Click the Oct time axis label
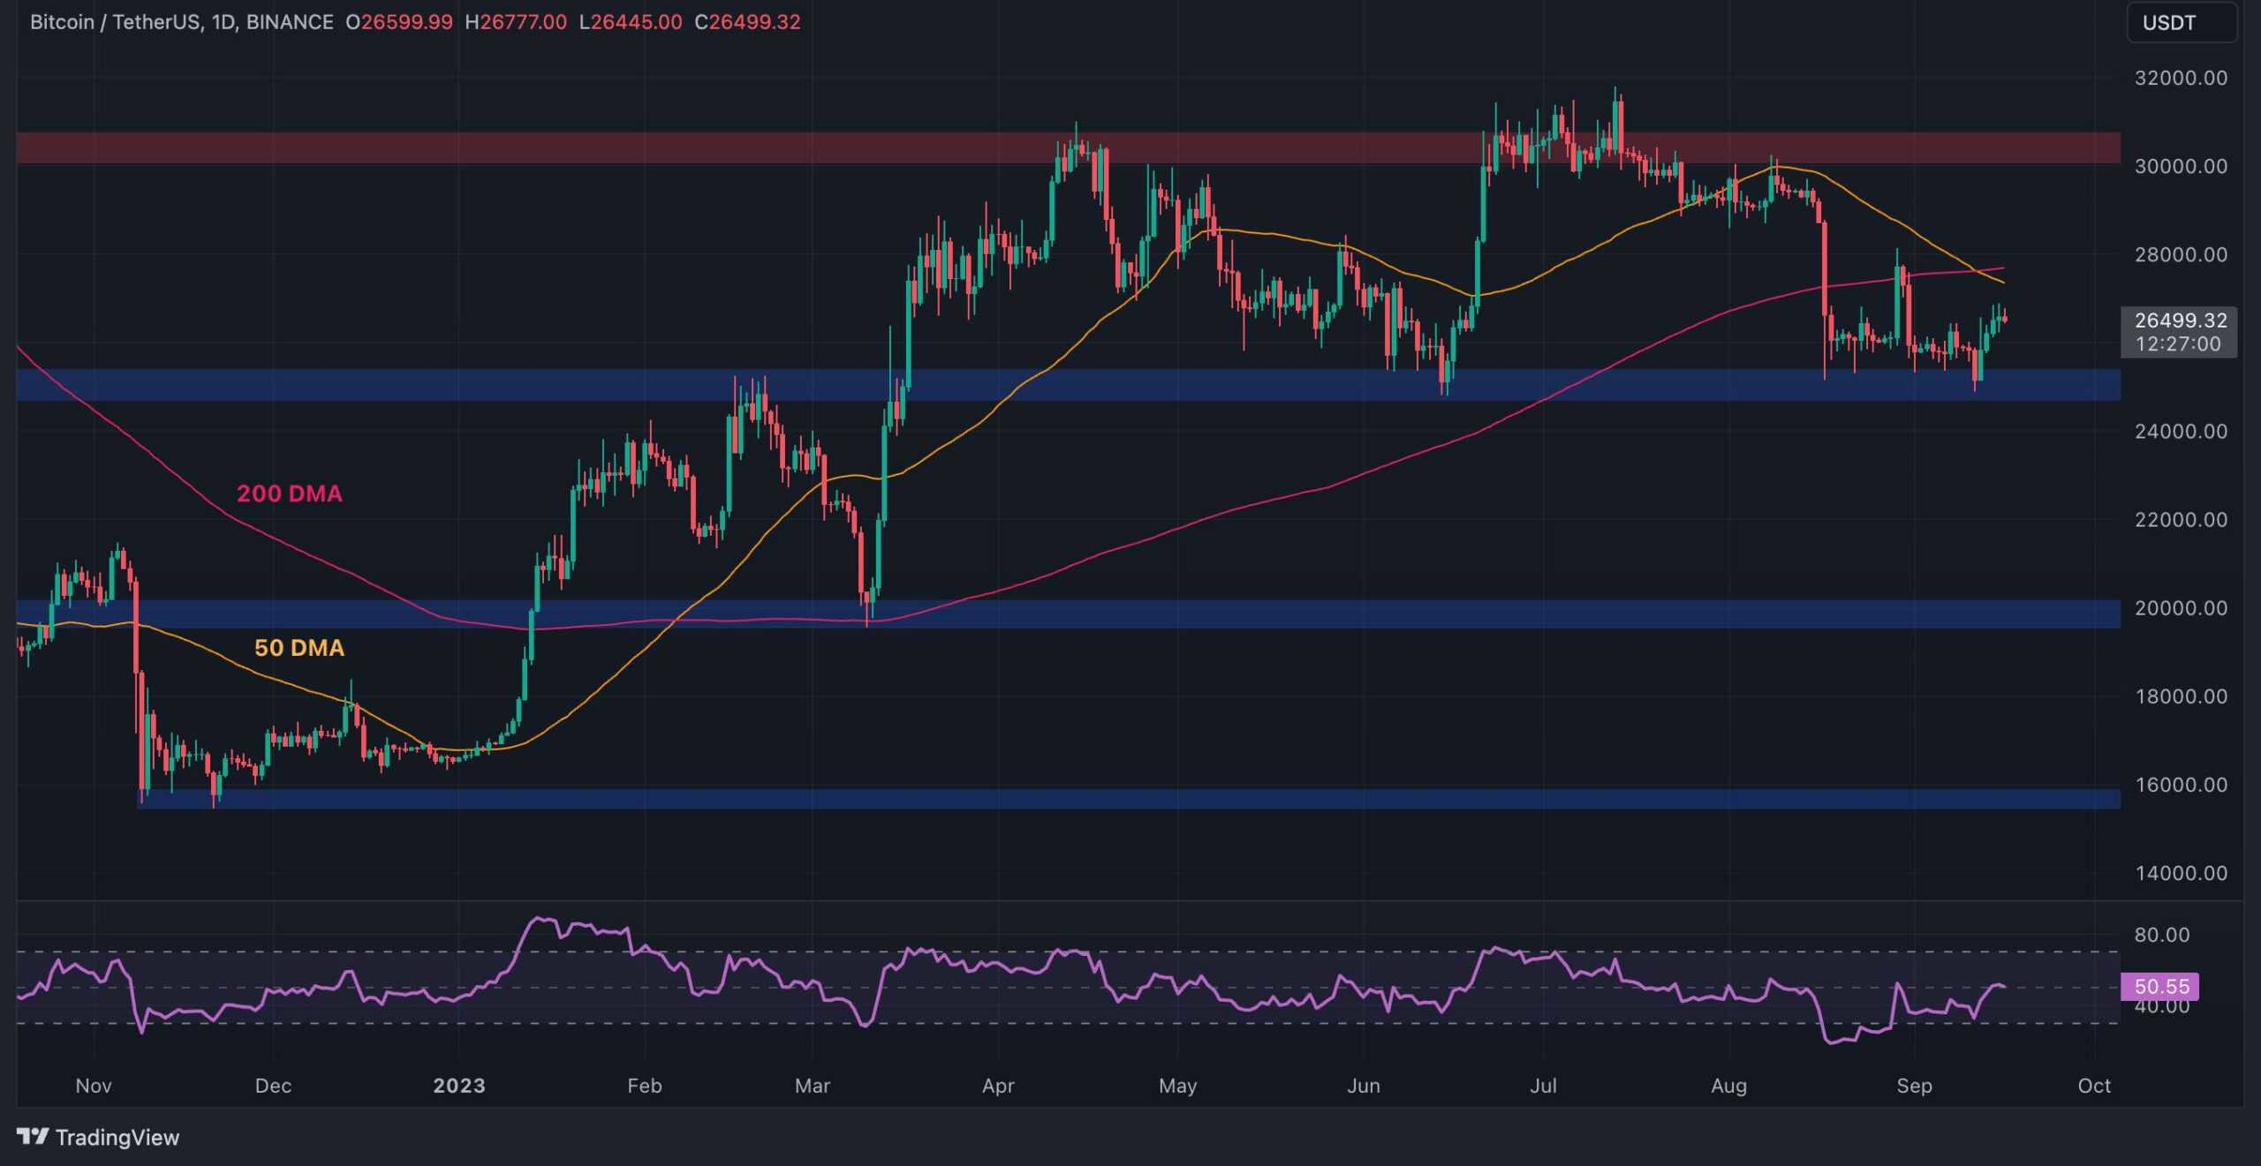2261x1166 pixels. click(x=2094, y=1086)
